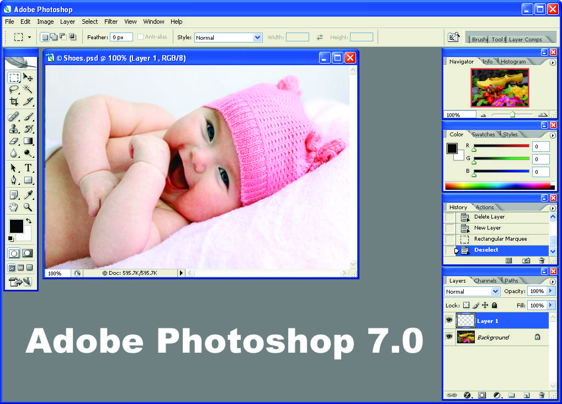
Task: Select the Lasso tool
Action: tap(14, 89)
